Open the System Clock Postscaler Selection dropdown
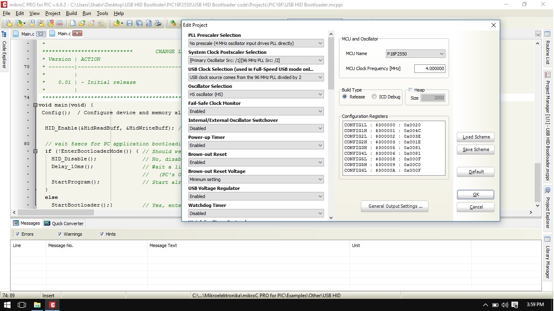This screenshot has height=311, width=554. point(256,60)
